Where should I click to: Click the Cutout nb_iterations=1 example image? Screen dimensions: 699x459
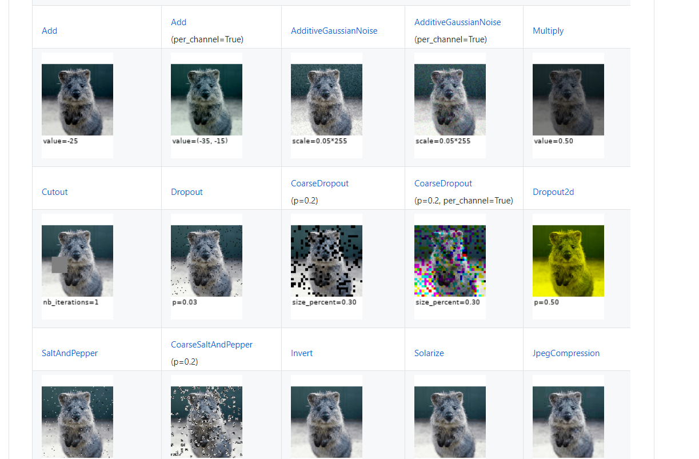(x=77, y=266)
